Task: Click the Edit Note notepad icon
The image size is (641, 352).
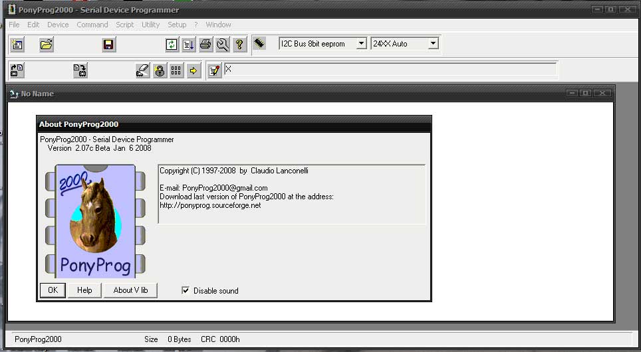Action: pos(215,70)
